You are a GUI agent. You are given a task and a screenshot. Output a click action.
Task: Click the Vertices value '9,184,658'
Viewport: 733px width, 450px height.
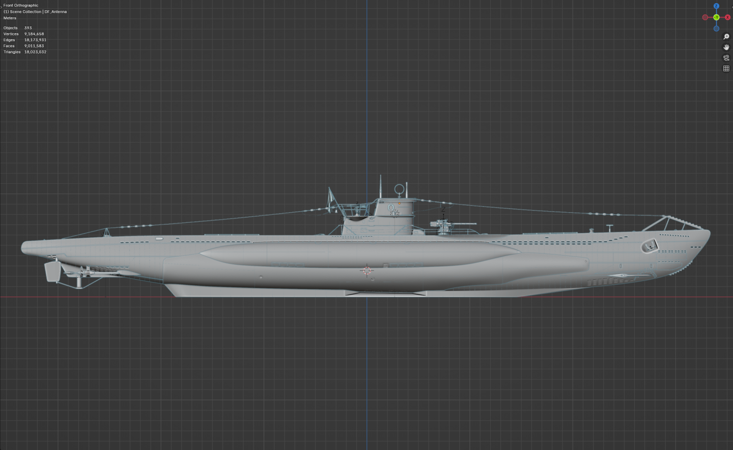[34, 34]
